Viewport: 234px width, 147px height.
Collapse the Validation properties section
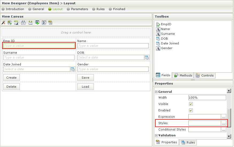click(x=156, y=135)
